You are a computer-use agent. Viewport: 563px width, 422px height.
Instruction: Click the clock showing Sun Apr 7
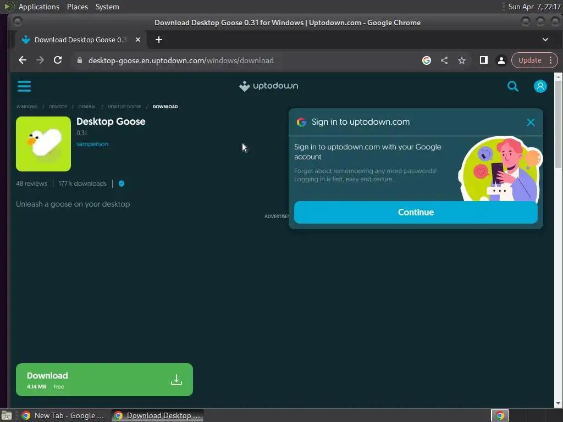pyautogui.click(x=534, y=7)
